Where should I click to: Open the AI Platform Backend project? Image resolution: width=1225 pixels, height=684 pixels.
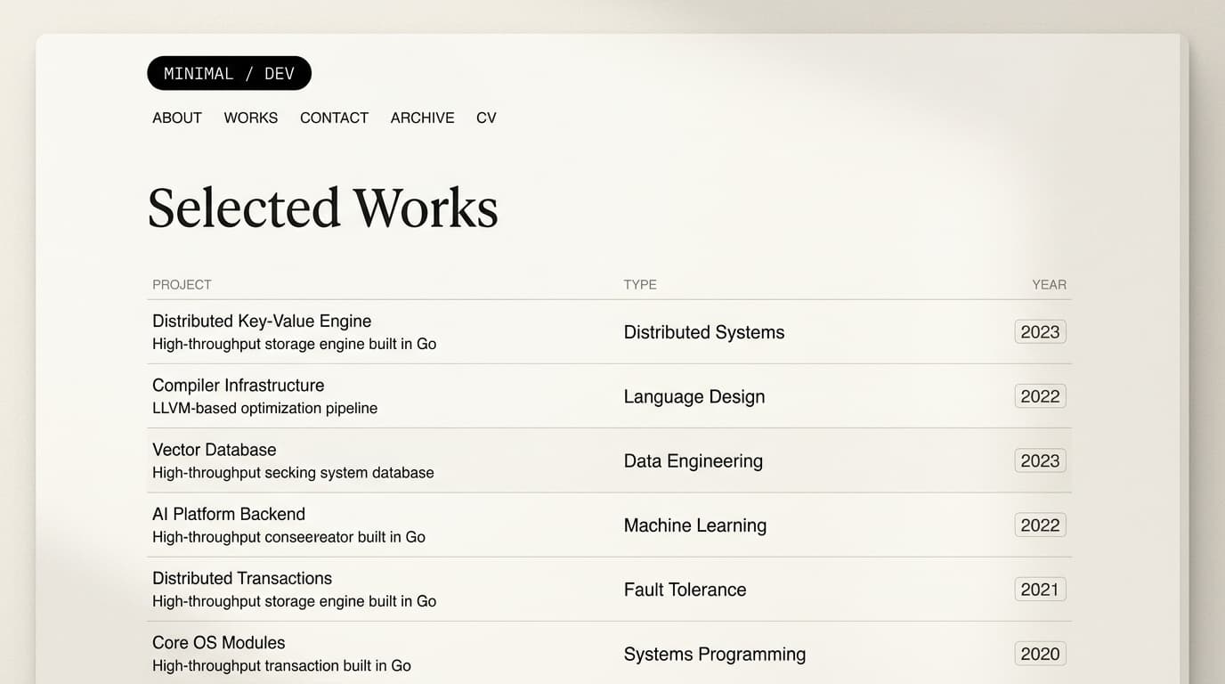click(229, 514)
